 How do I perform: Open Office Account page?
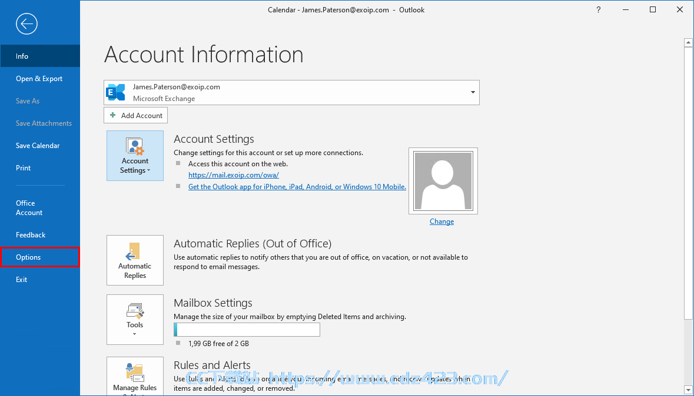coord(40,208)
